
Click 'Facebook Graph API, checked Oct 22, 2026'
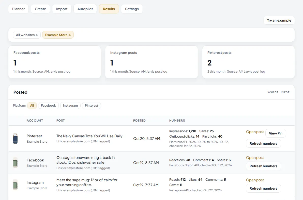click(200, 165)
